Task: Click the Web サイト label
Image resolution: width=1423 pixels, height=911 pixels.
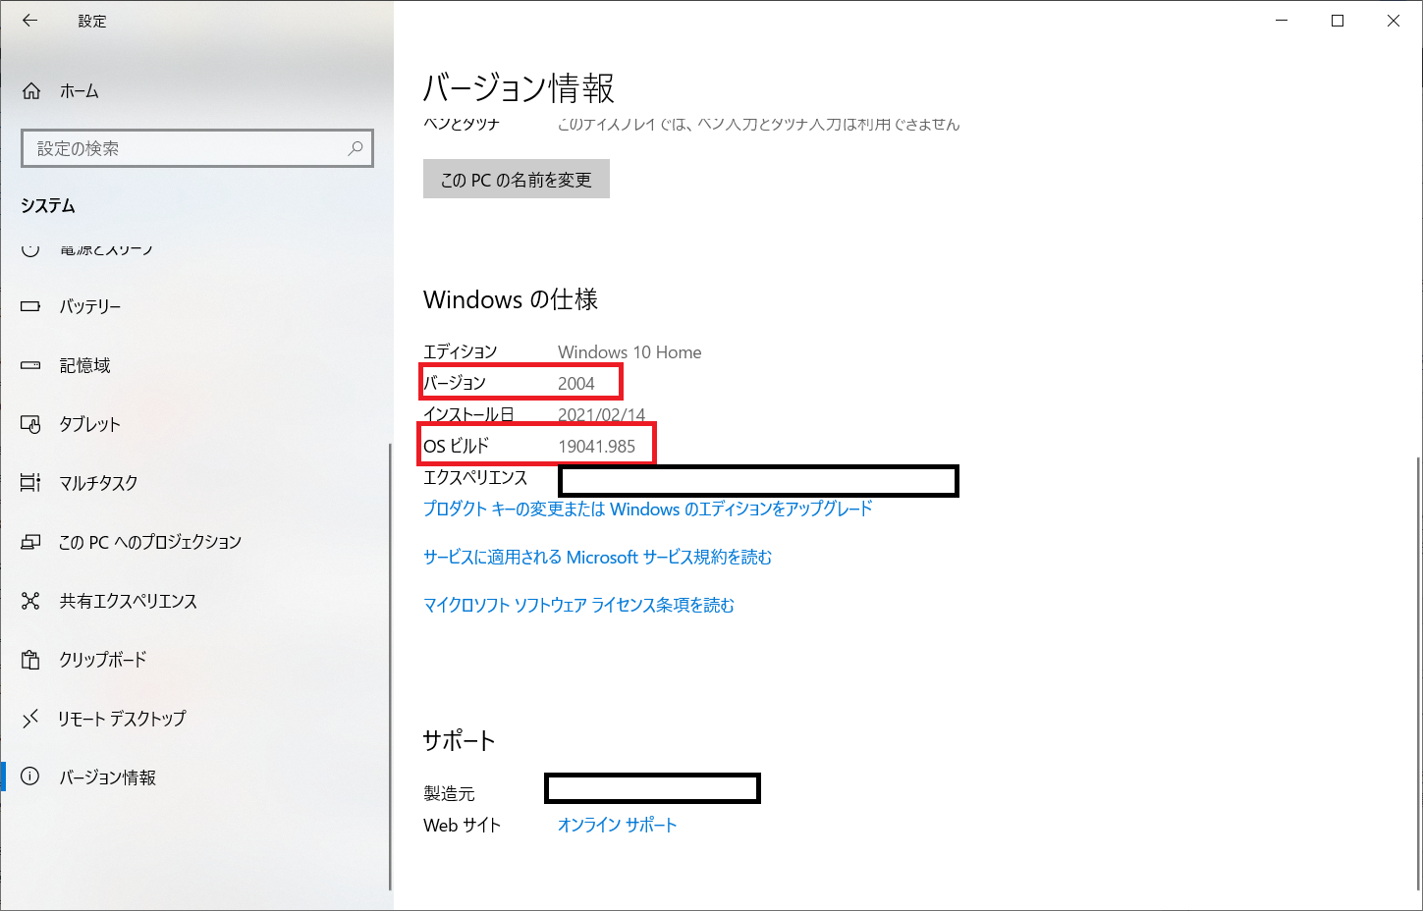Action: 463,825
